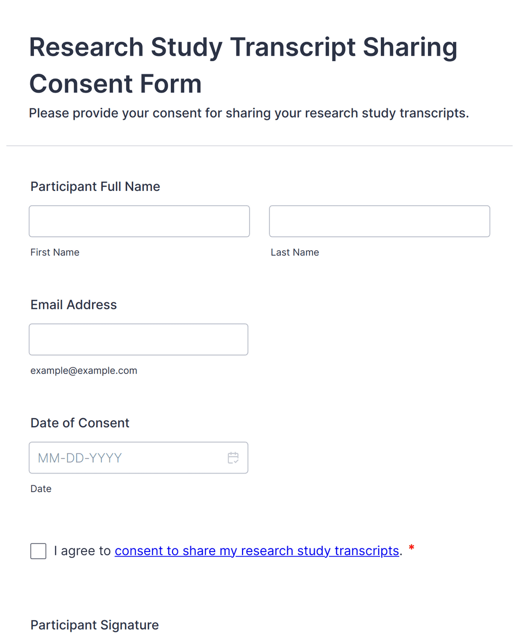Image resolution: width=519 pixels, height=639 pixels.
Task: Click the Email Address field label
Action: [74, 305]
